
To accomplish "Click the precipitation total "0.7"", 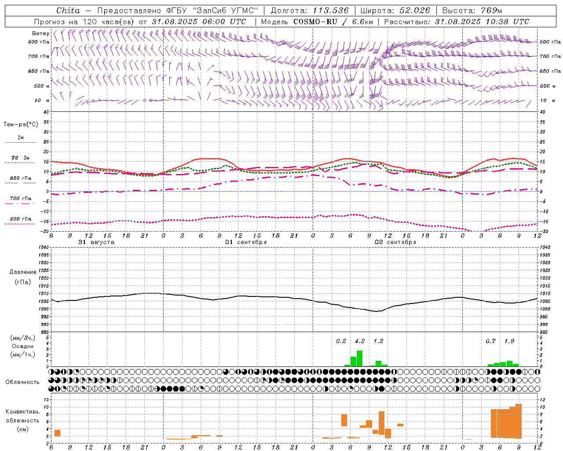I will click(x=490, y=341).
